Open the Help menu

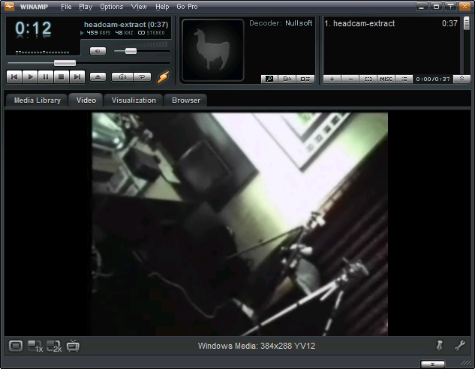pyautogui.click(x=162, y=7)
